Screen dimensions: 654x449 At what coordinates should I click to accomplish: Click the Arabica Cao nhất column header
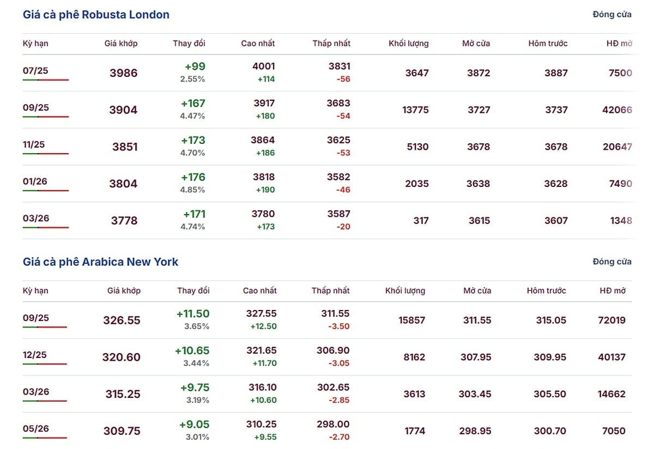point(260,290)
